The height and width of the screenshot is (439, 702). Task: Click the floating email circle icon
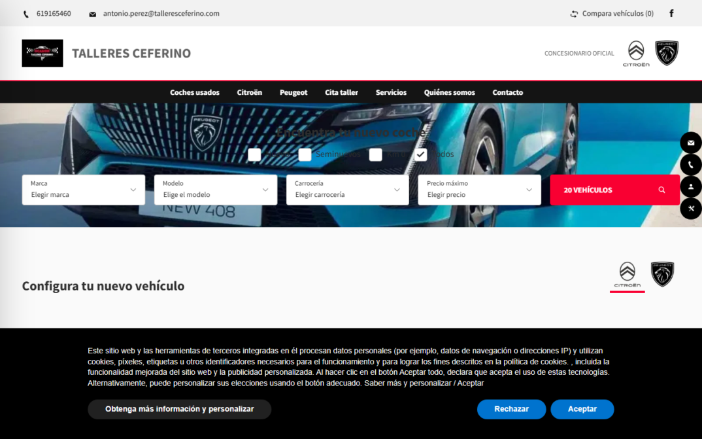tap(691, 143)
